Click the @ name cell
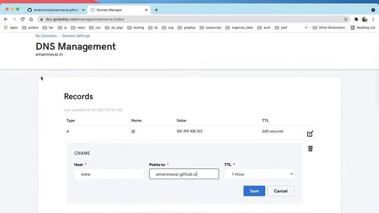Screen dimensions: 379x213 [x=133, y=131]
